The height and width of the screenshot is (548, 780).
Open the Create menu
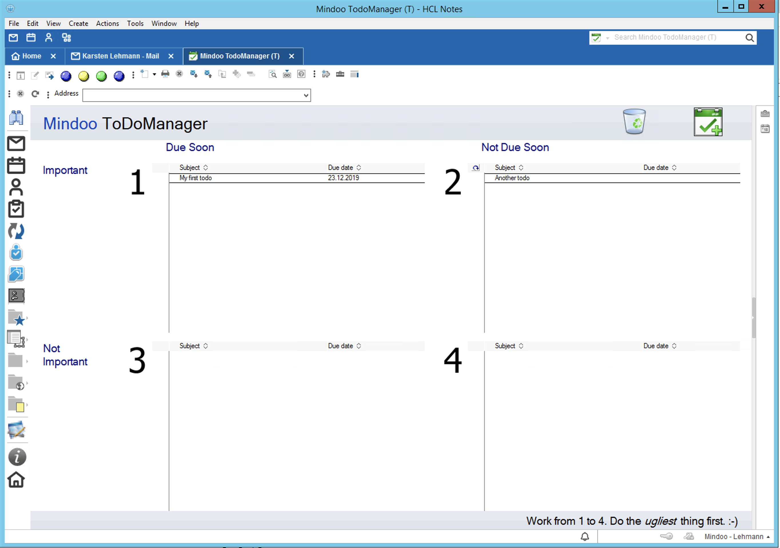[79, 23]
